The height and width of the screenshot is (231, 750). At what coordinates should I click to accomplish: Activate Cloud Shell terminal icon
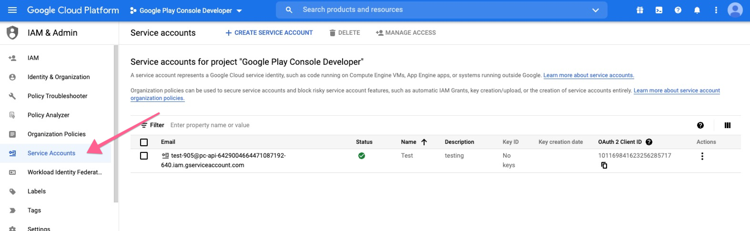click(659, 10)
